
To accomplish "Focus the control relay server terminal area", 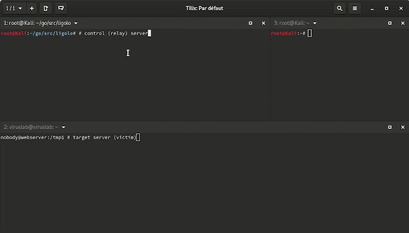I will [135, 75].
